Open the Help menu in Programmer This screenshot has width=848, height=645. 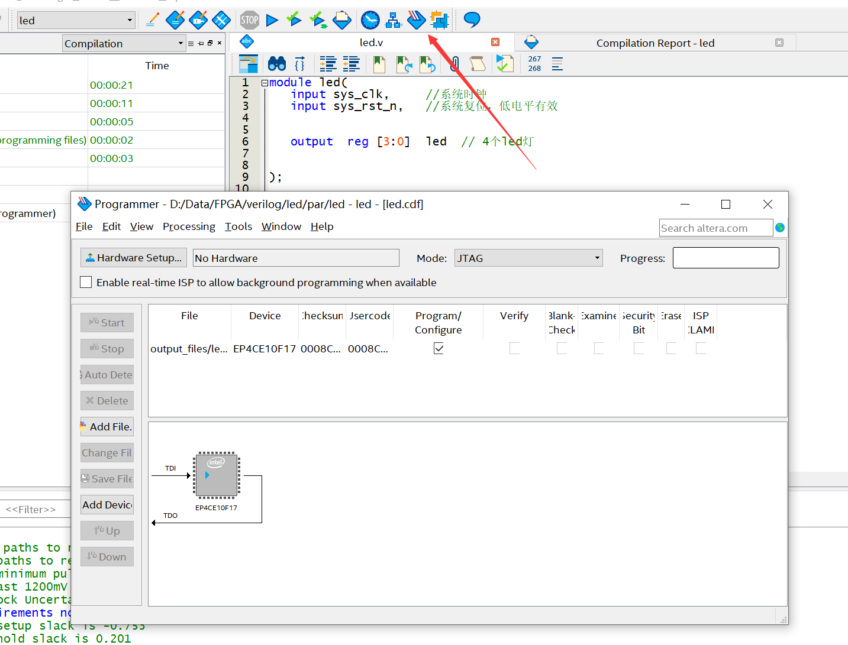tap(322, 226)
